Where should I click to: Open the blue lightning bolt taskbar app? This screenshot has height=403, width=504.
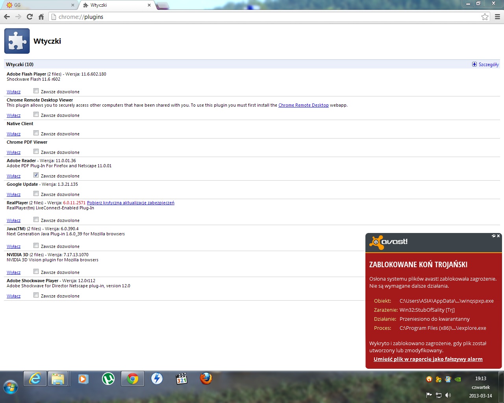[x=157, y=379]
